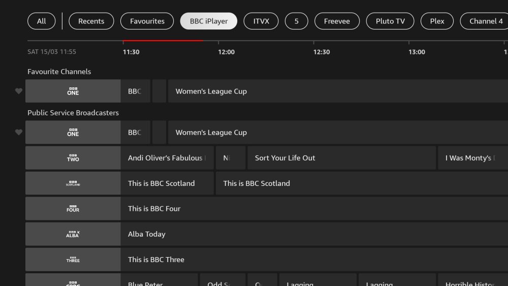Image resolution: width=508 pixels, height=286 pixels.
Task: Select Blue Peter on CBBC
Action: tap(159, 280)
